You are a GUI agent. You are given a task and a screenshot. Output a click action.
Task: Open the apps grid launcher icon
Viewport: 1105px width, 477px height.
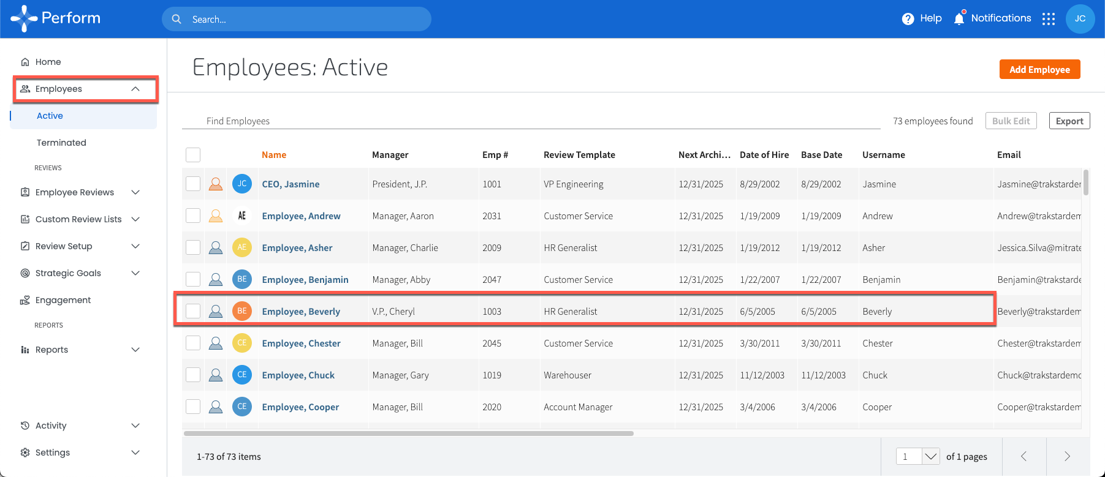[1049, 19]
